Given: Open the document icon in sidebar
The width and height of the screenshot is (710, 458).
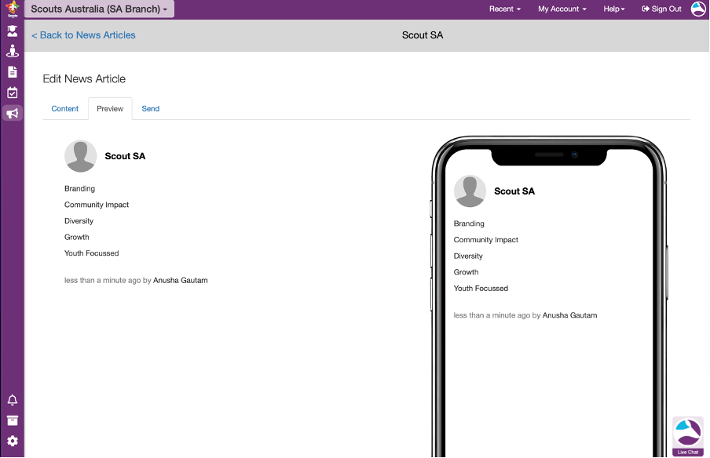Looking at the screenshot, I should [x=12, y=72].
